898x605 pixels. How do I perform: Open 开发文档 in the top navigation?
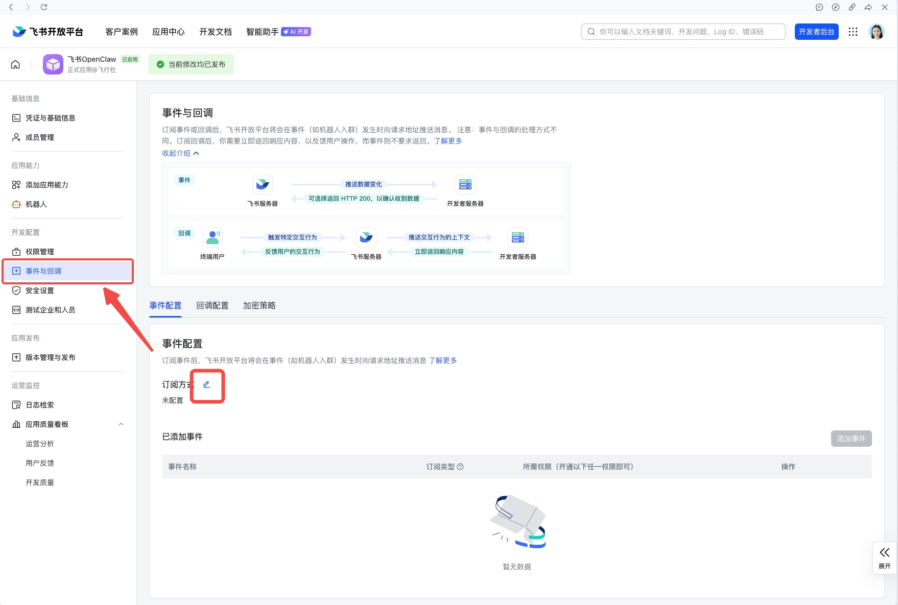pyautogui.click(x=215, y=31)
